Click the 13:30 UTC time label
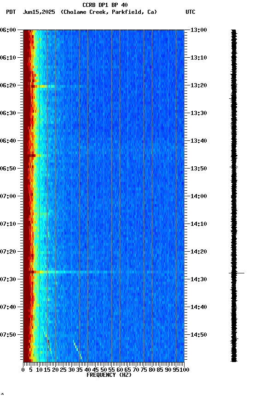 pyautogui.click(x=199, y=113)
